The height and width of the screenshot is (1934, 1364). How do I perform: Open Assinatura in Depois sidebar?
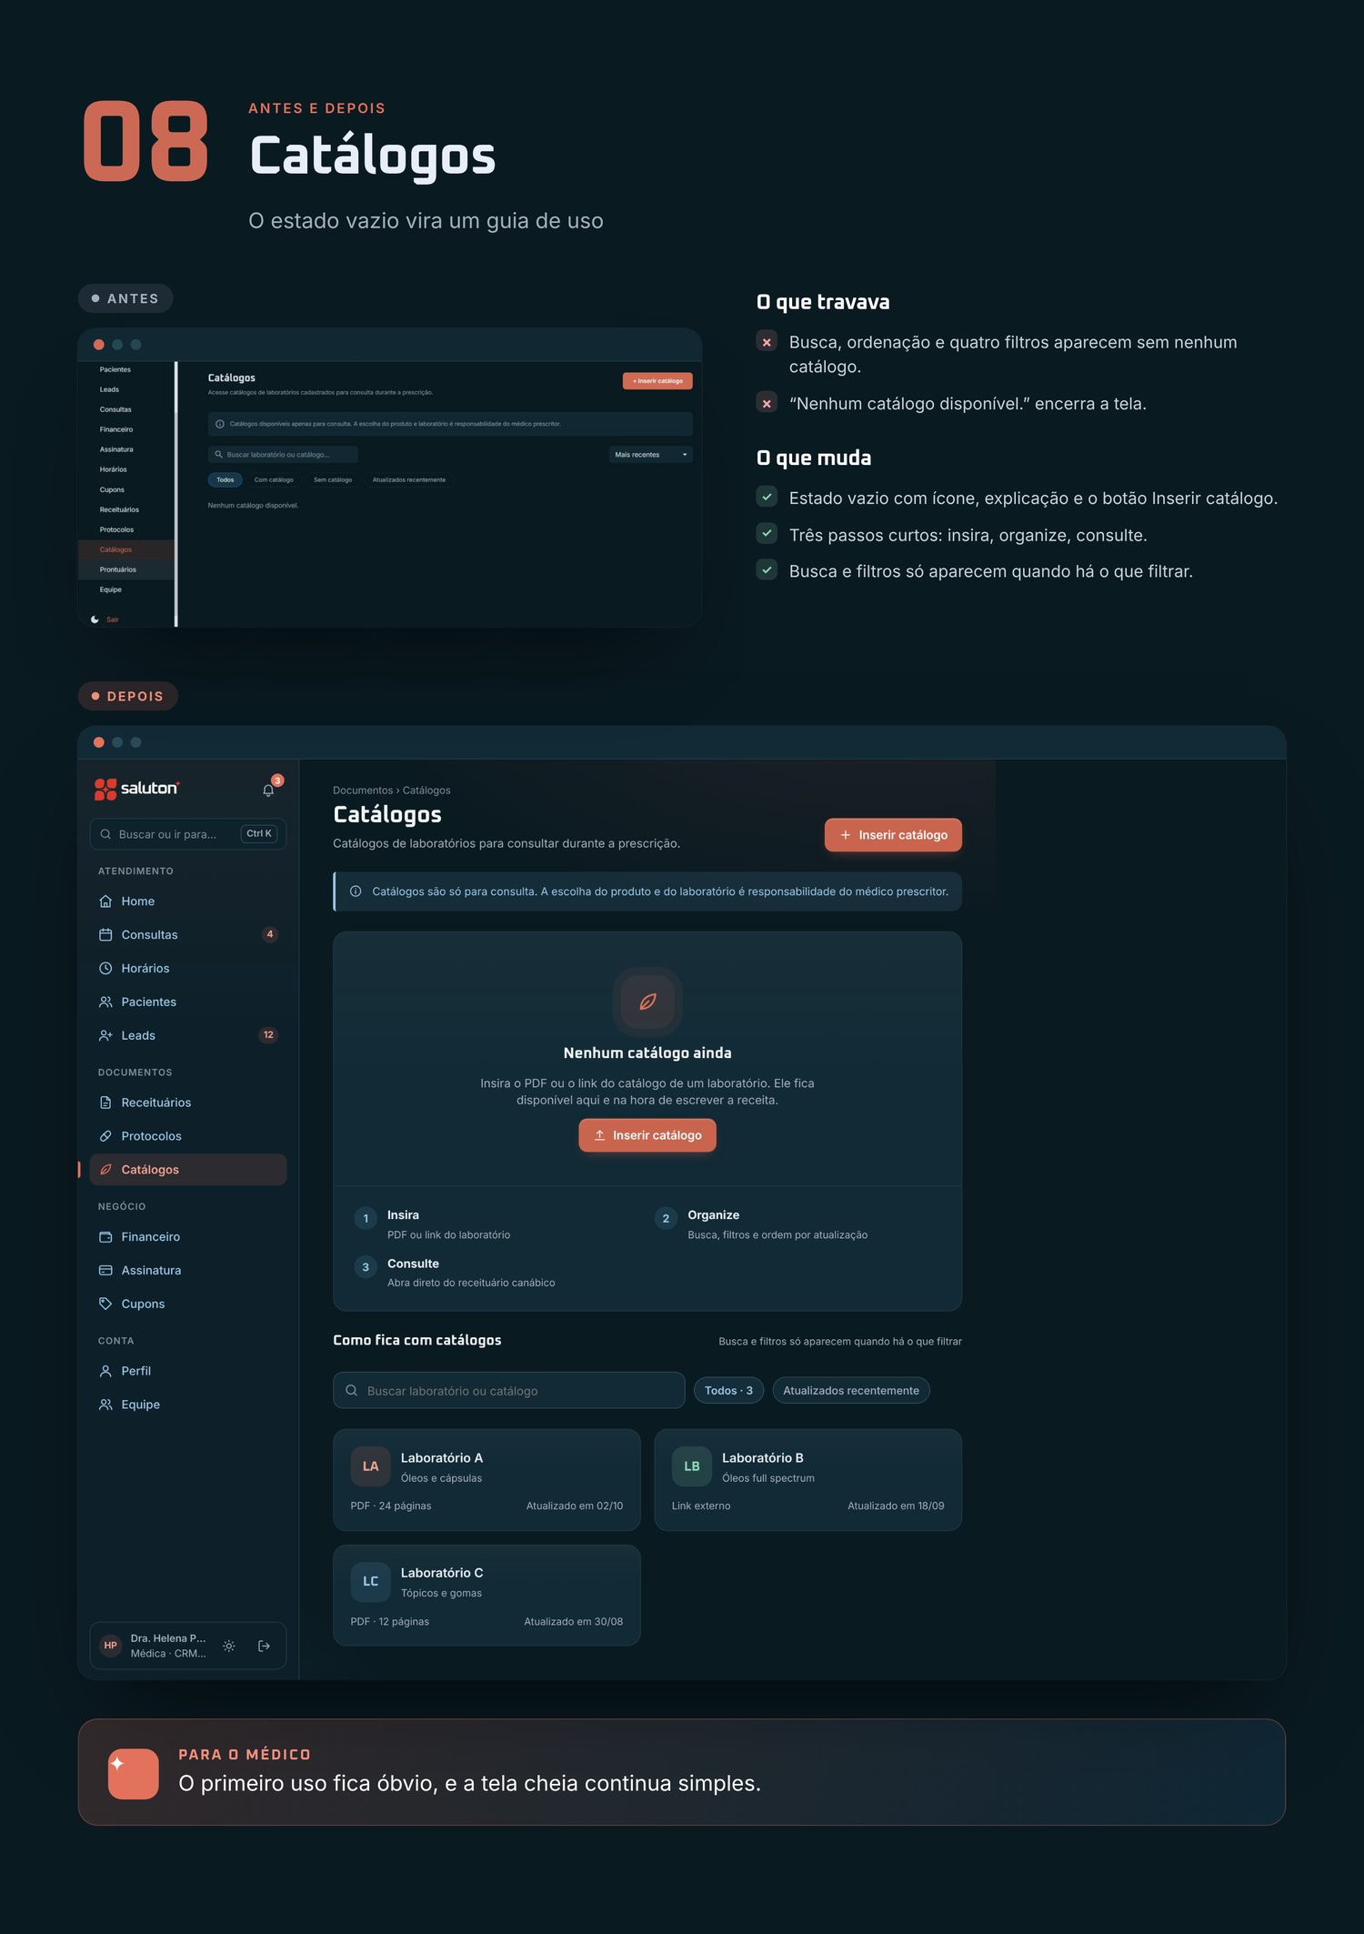(x=188, y=1271)
